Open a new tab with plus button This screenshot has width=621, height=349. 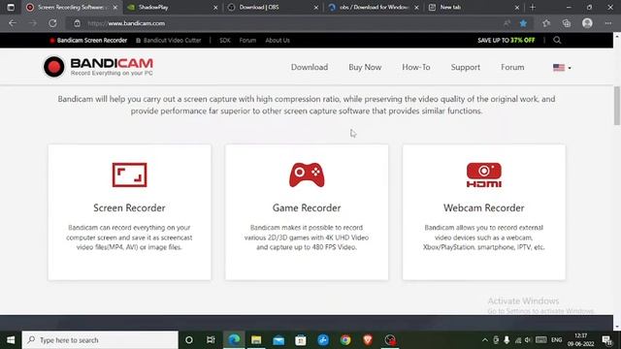click(533, 7)
